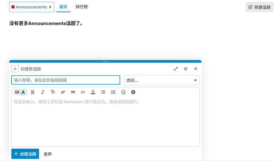Click 舍弃 to discard the draft

47,154
